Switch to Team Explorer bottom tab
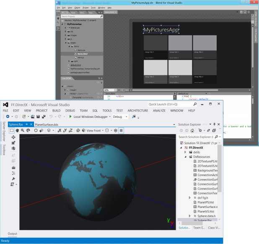The width and height of the screenshot is (259, 244). (199, 228)
